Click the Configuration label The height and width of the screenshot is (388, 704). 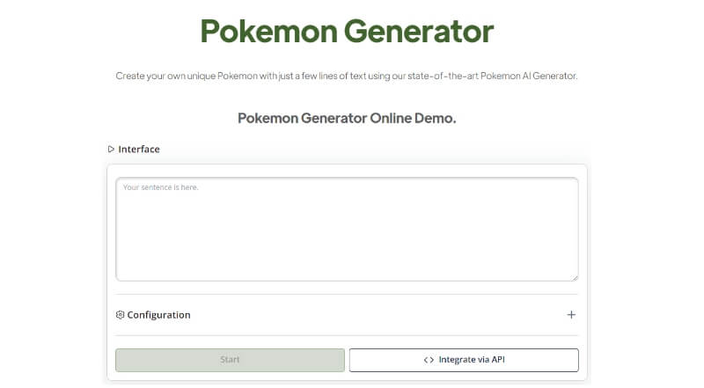[x=158, y=315]
